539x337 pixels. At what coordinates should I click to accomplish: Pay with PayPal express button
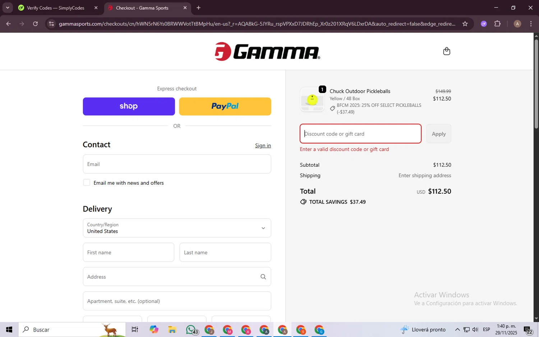click(225, 106)
